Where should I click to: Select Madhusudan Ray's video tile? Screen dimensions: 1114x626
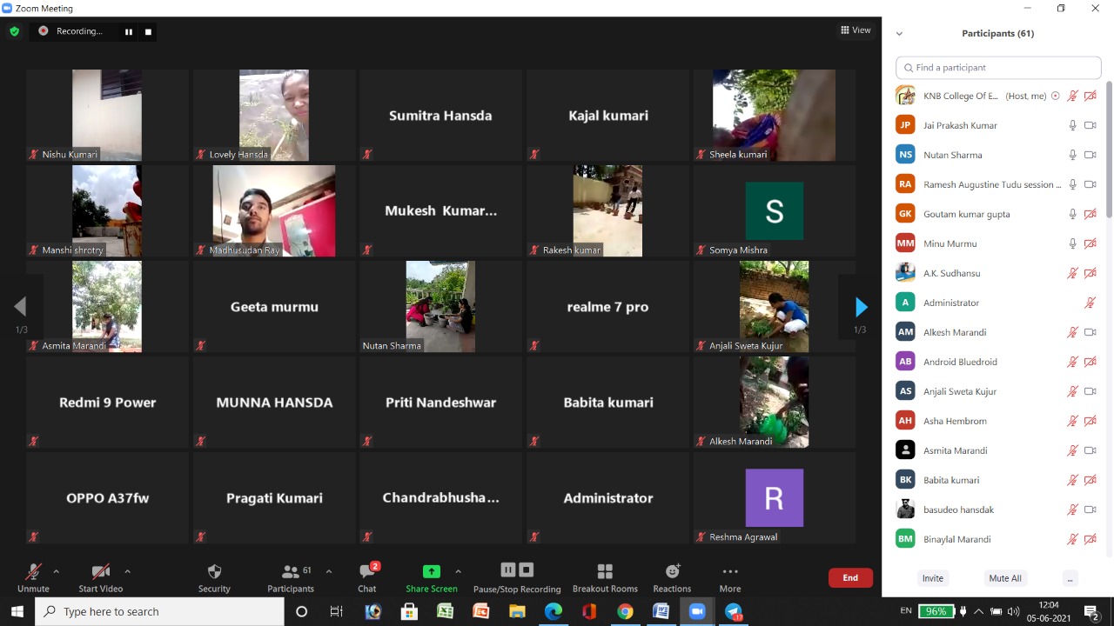(273, 210)
